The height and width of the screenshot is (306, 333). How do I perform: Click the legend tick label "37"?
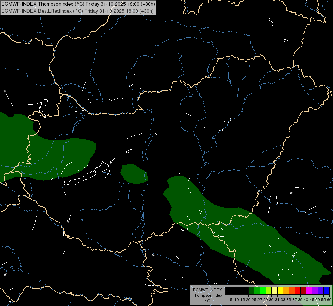pyautogui.click(x=295, y=300)
